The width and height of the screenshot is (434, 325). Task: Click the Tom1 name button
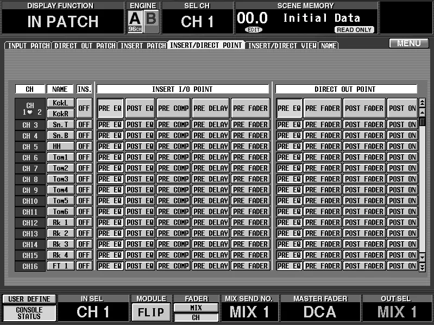coord(61,157)
